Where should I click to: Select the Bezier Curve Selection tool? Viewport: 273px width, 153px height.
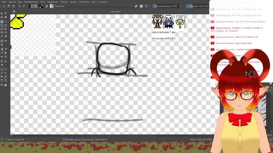click(x=2, y=80)
